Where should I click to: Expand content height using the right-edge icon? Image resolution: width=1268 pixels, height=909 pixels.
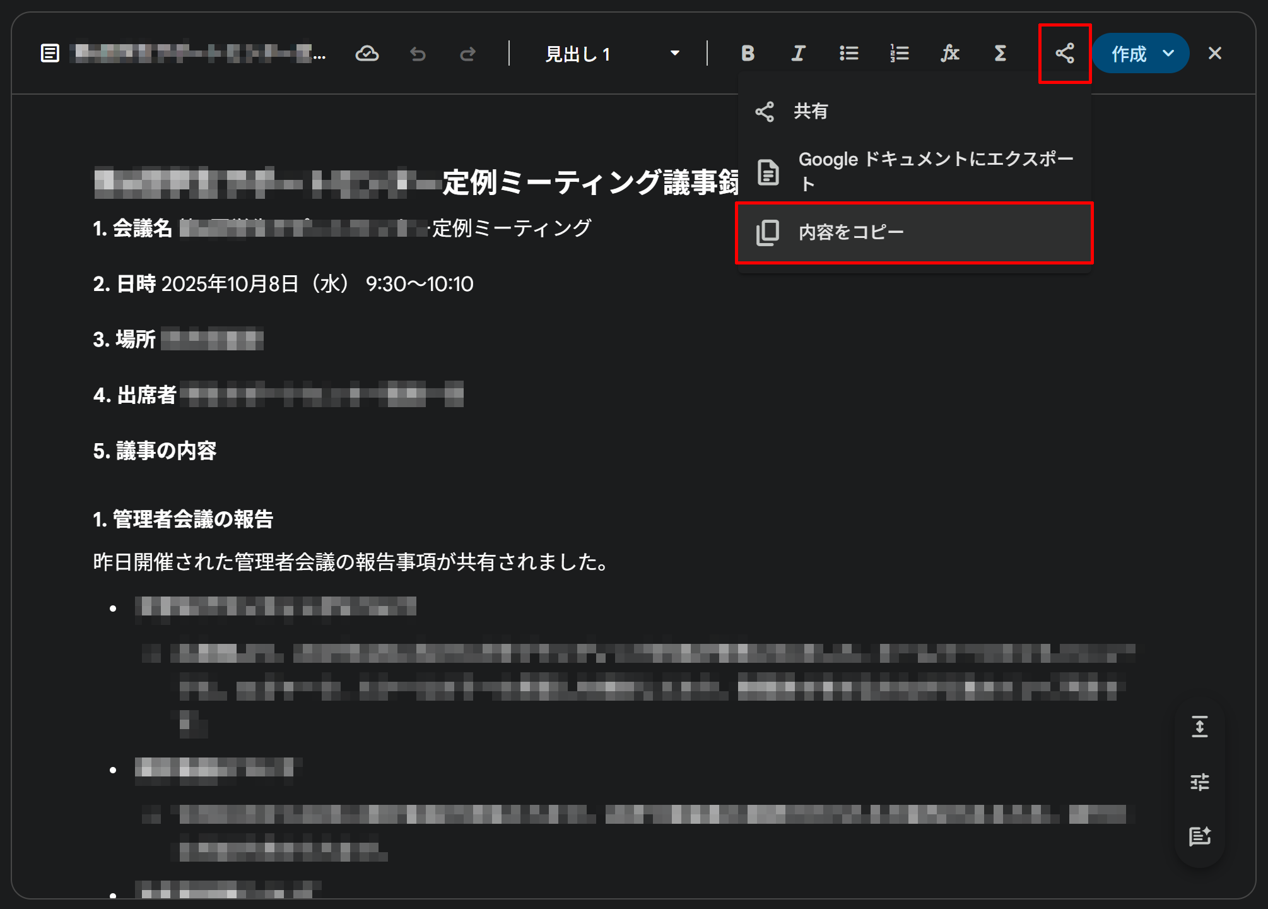(1200, 727)
